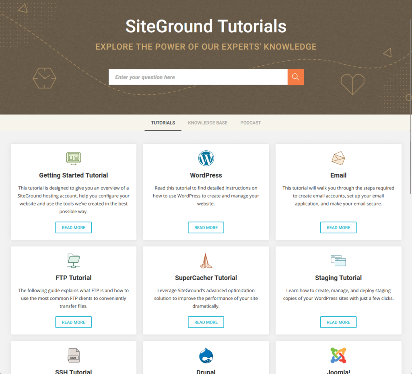
Task: Open the Getting Started Tutorial heading
Action: tap(74, 175)
